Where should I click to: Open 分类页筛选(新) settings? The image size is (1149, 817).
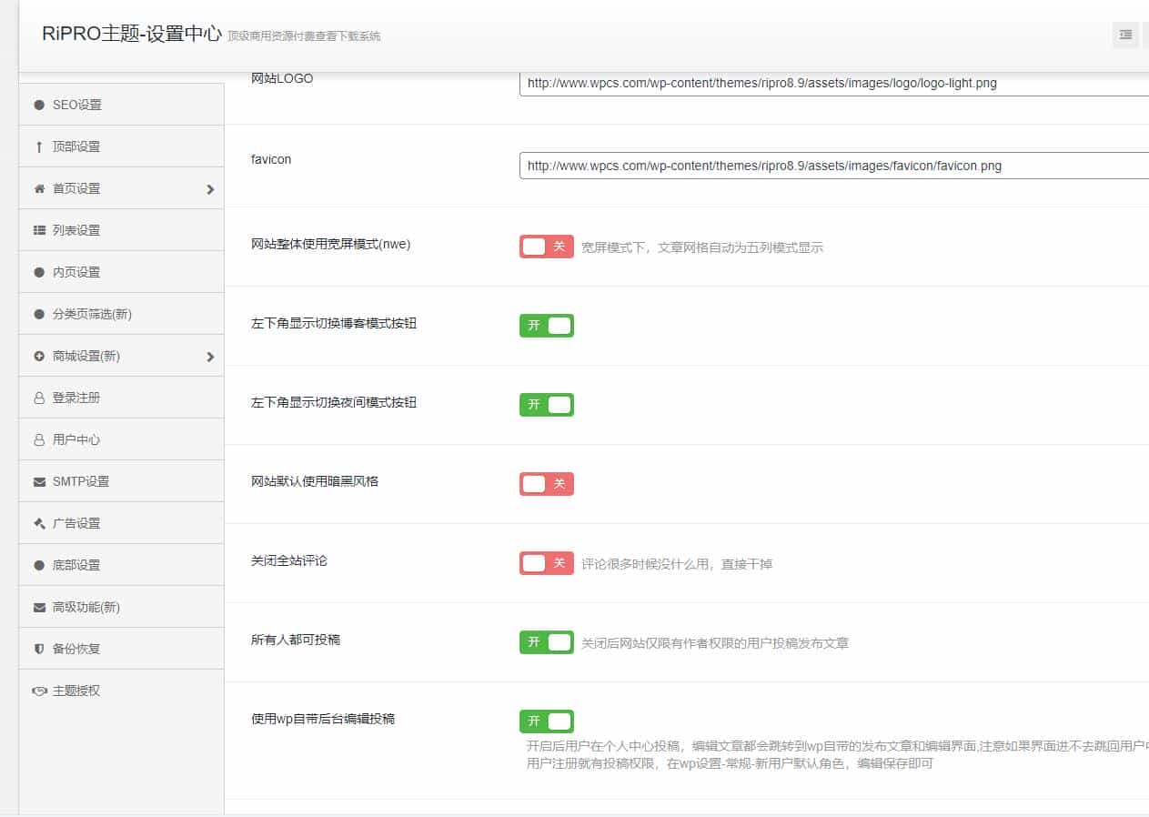click(121, 314)
